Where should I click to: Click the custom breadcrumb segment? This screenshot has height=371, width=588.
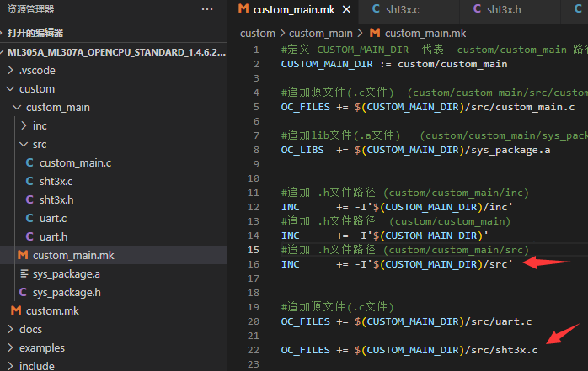[257, 33]
